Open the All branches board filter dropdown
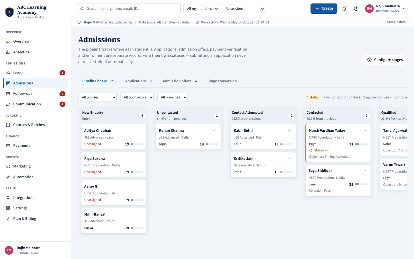 pos(172,97)
